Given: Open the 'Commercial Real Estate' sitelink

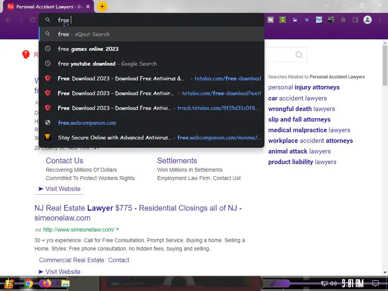Looking at the screenshot, I should tap(72, 260).
